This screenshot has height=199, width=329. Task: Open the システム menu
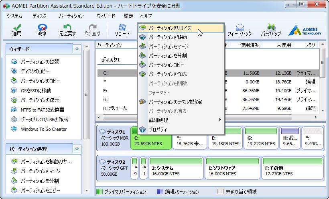[x=14, y=16]
